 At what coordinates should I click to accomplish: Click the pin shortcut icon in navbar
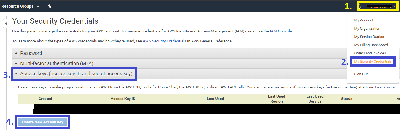[49, 6]
